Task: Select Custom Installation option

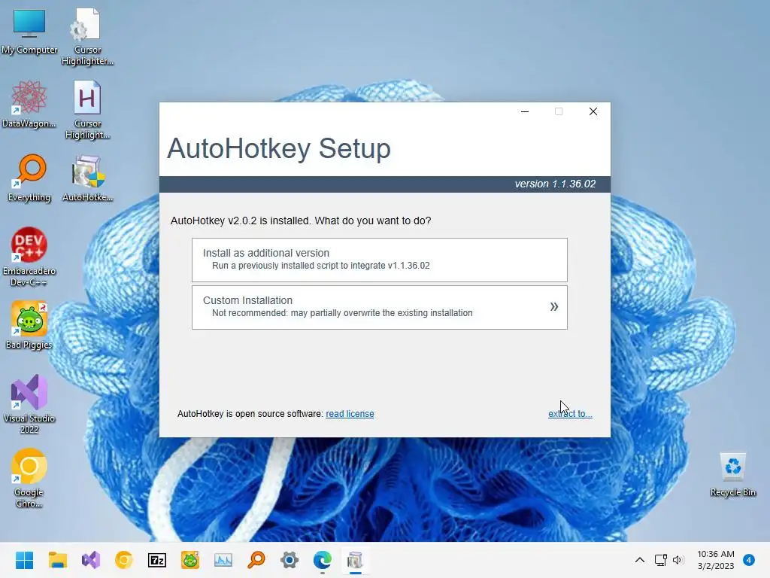Action: click(x=379, y=307)
